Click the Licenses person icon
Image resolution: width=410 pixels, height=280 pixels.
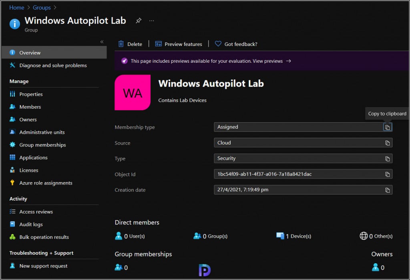coord(12,170)
